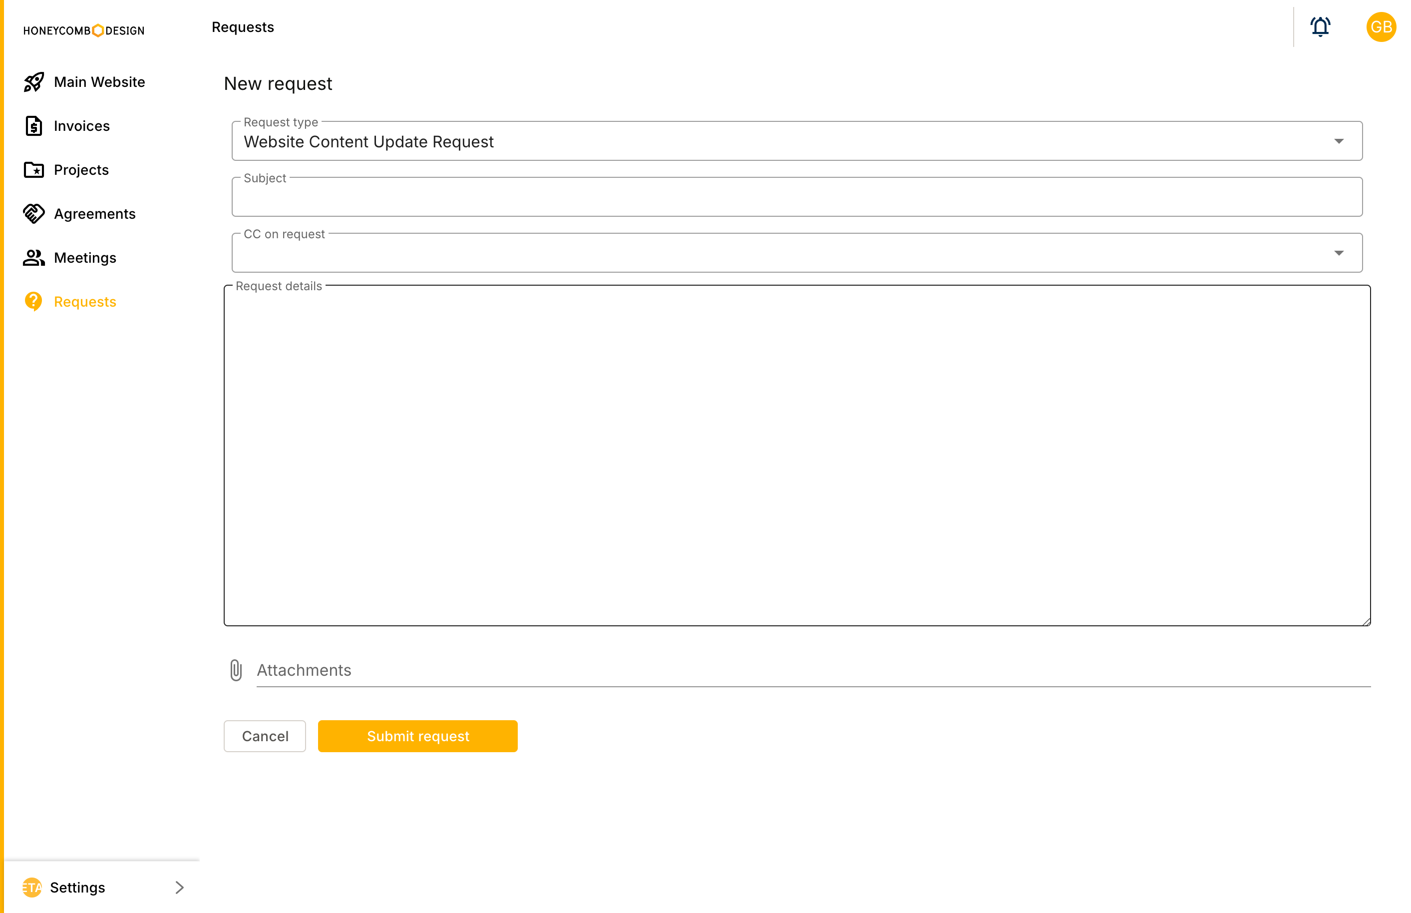Screen dimensions: 1411x913
Task: Open the Invoices page
Action: [x=82, y=126]
